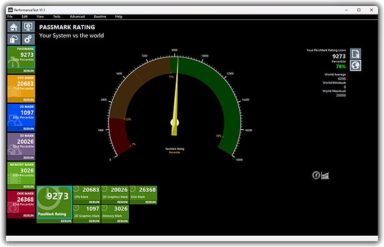The height and width of the screenshot is (247, 384).
Task: Switch to distribution chart view icon
Action: (x=325, y=175)
